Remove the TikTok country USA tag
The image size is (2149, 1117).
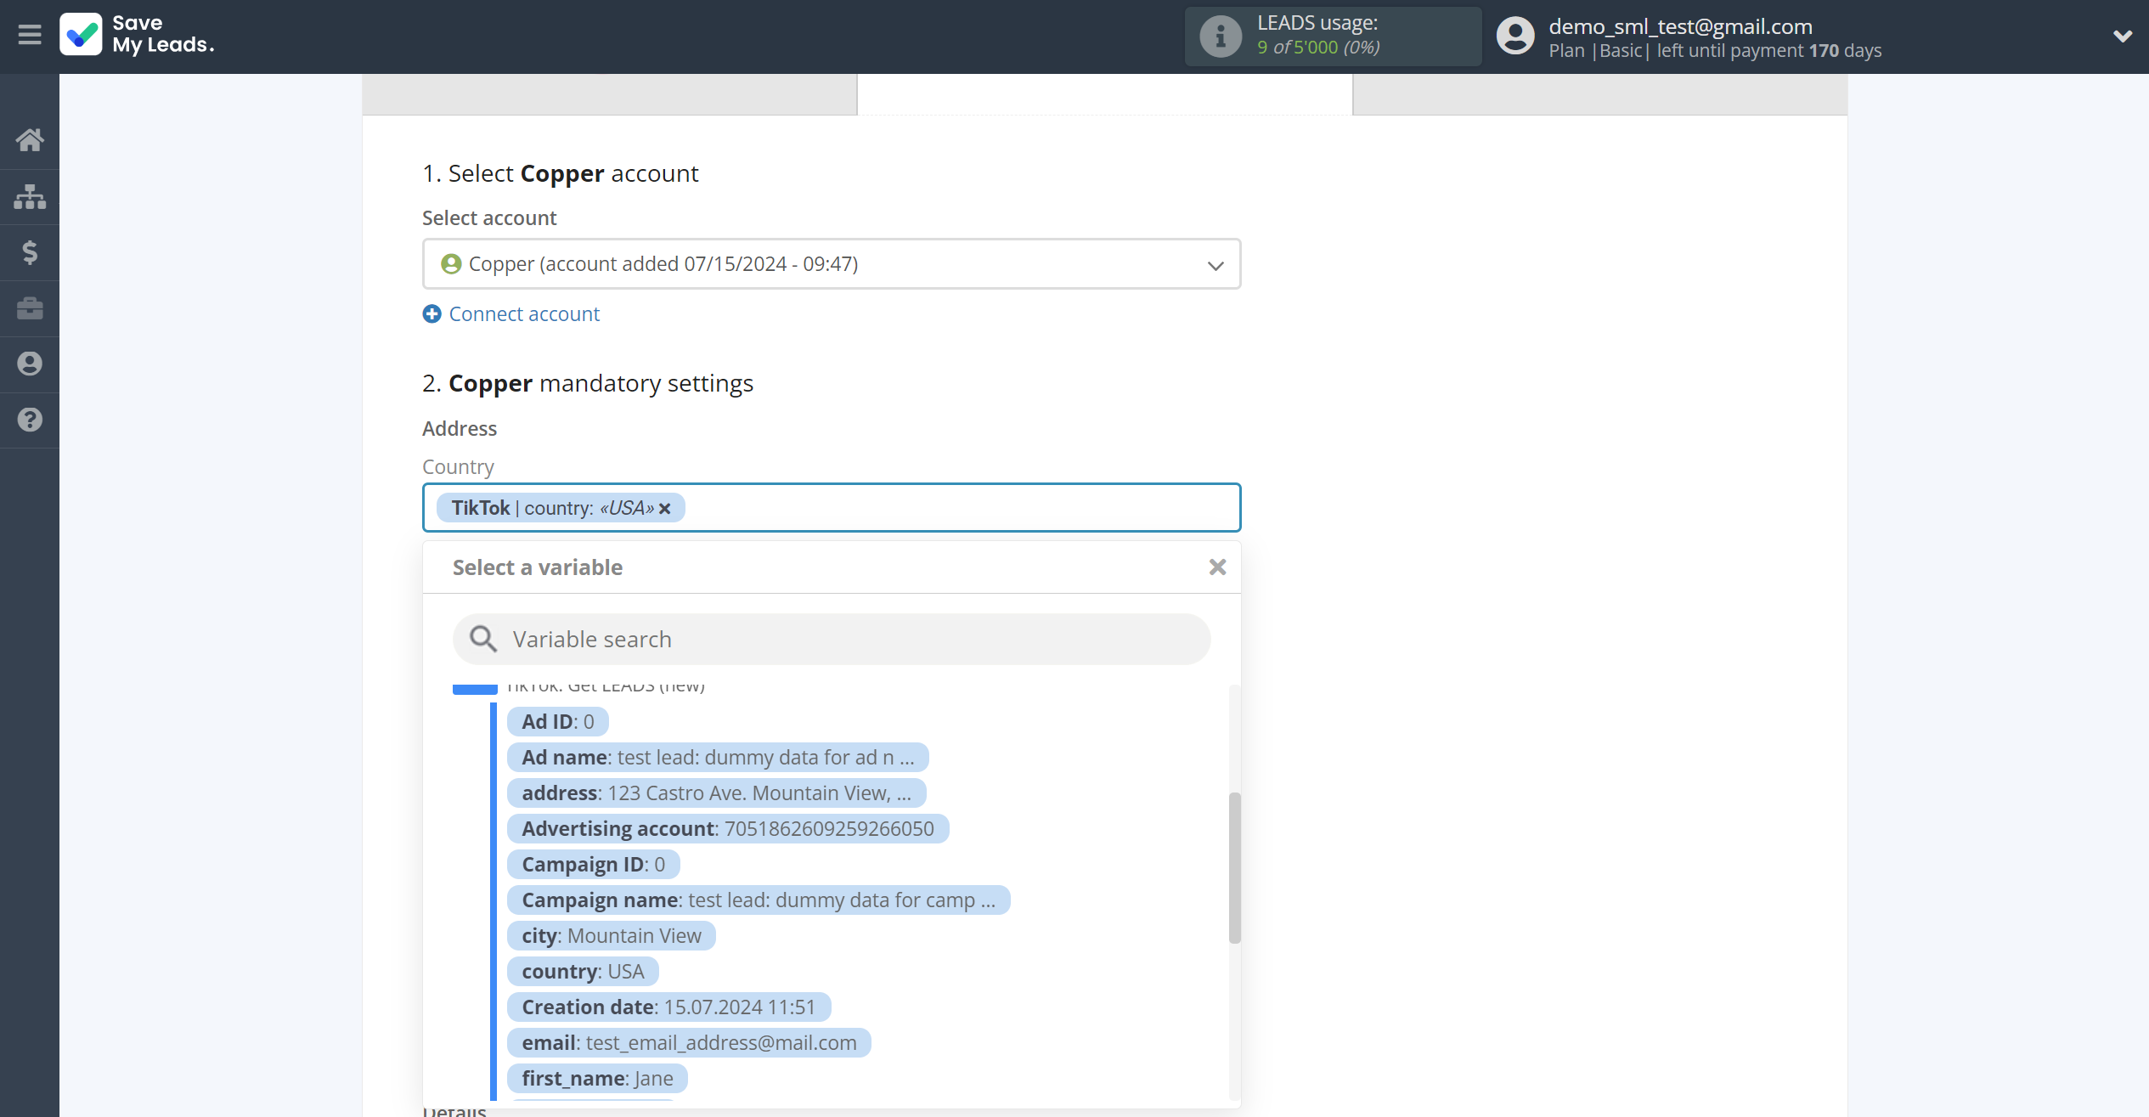[x=665, y=509]
